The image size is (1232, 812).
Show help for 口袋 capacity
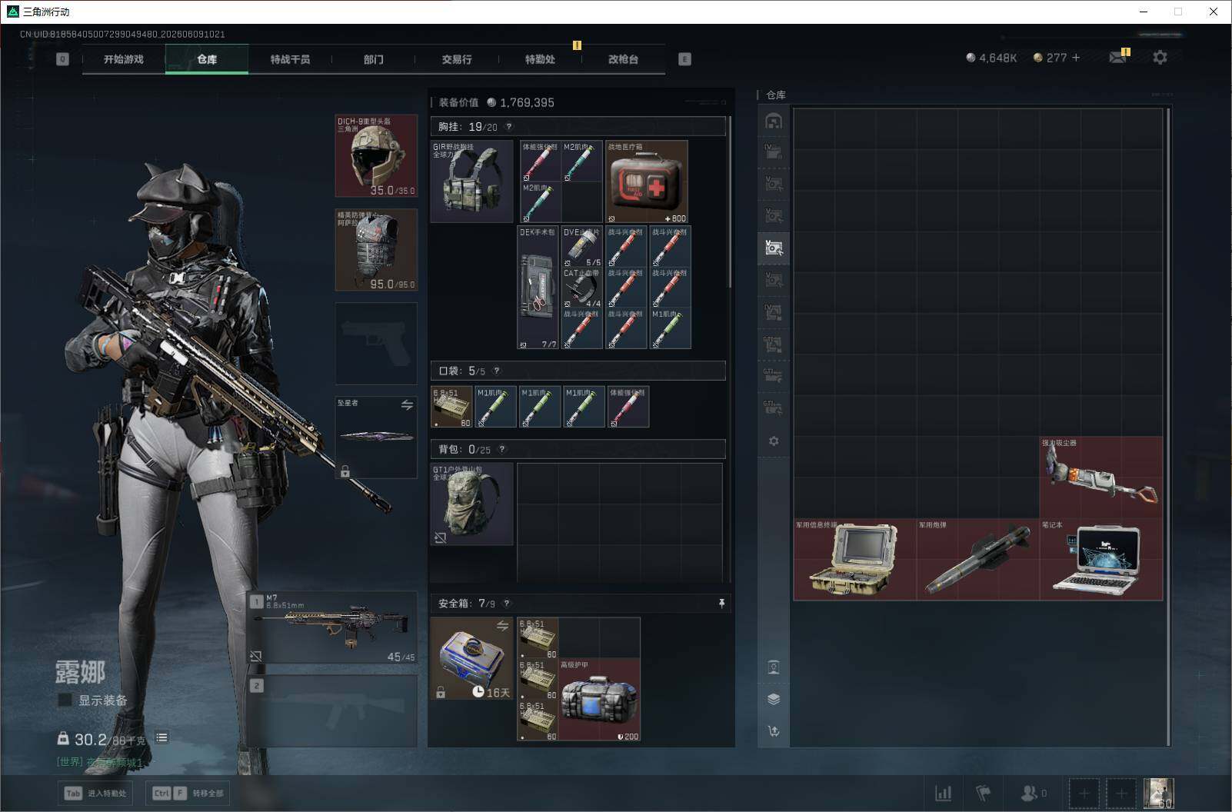(496, 371)
